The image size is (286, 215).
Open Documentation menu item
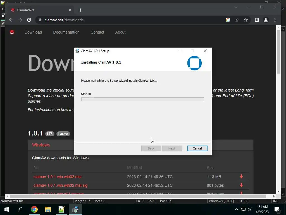[66, 32]
